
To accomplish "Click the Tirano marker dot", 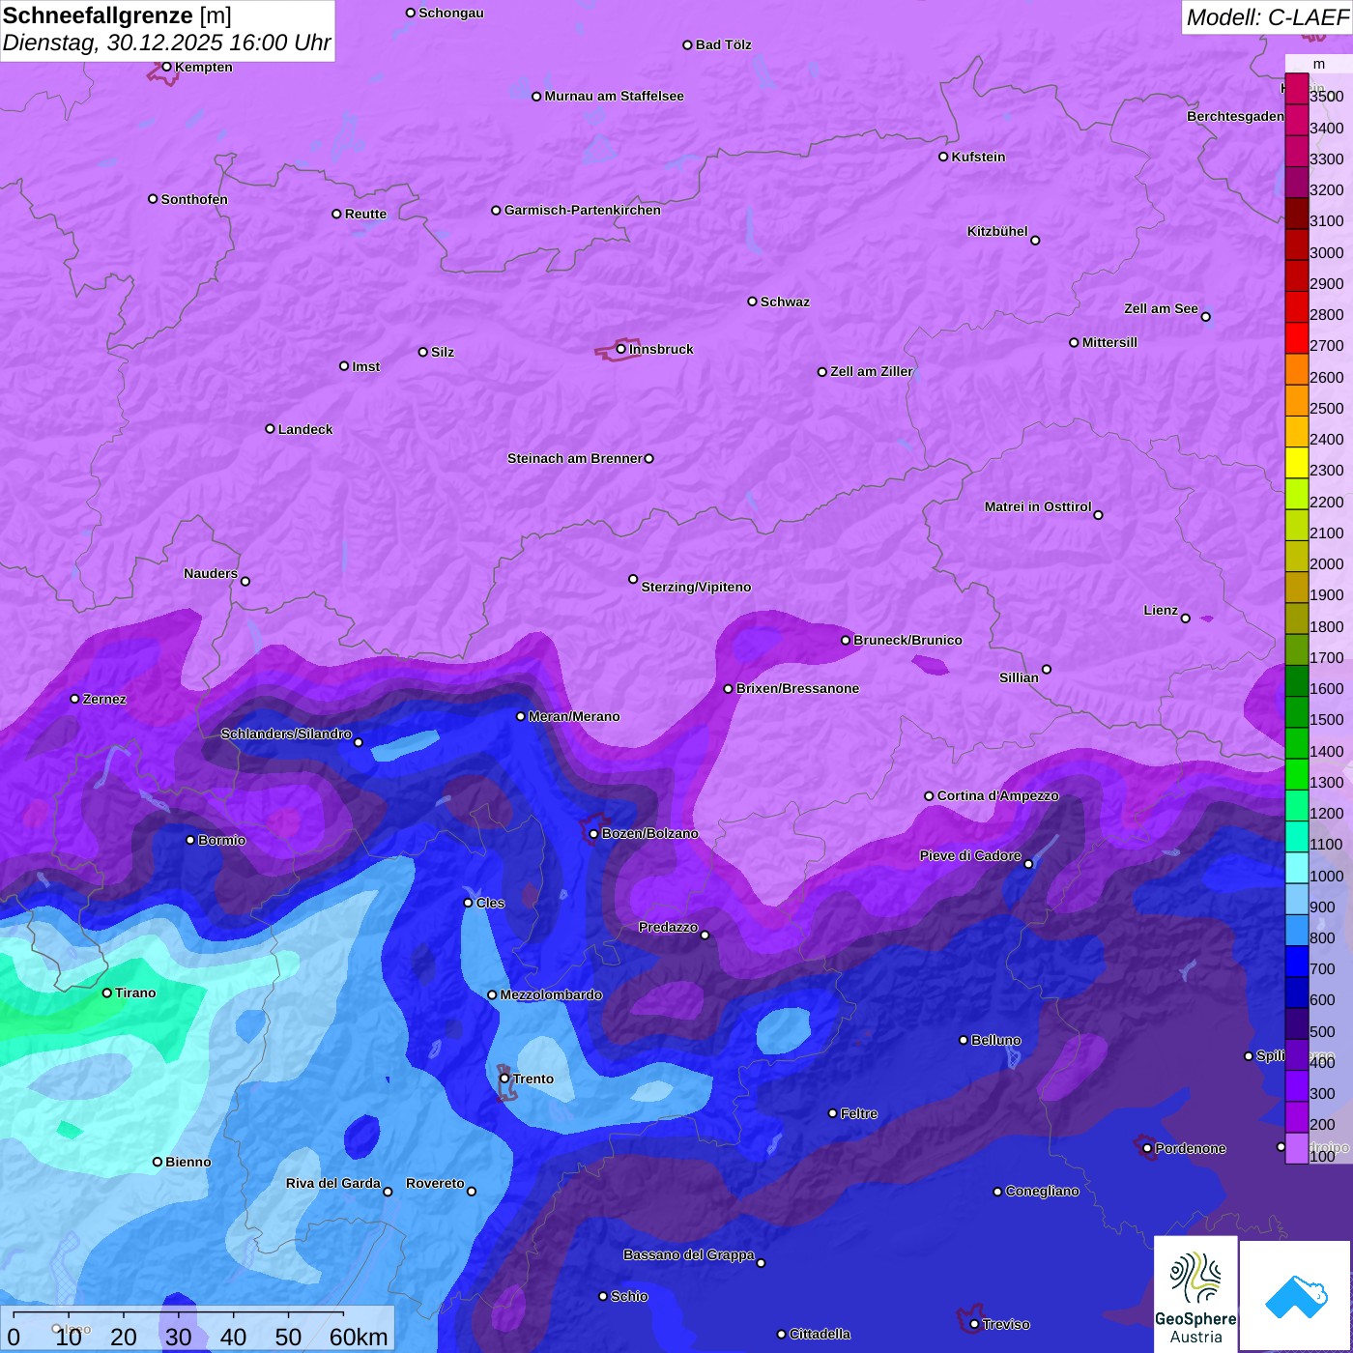I will 107,993.
